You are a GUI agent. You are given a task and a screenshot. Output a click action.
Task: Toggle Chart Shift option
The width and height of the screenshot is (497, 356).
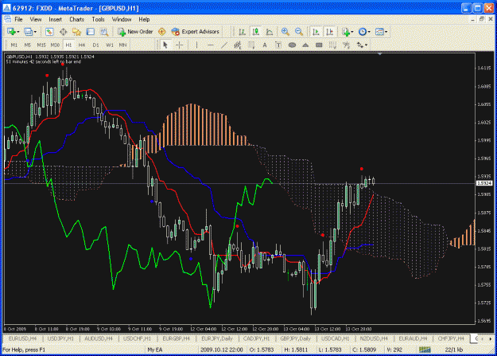click(330, 31)
